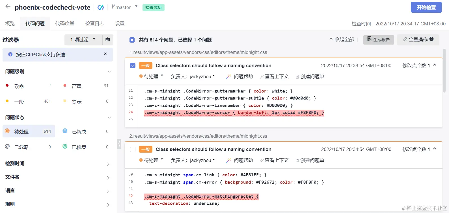Open the 1 项过滤 filter dropdown

click(x=83, y=40)
